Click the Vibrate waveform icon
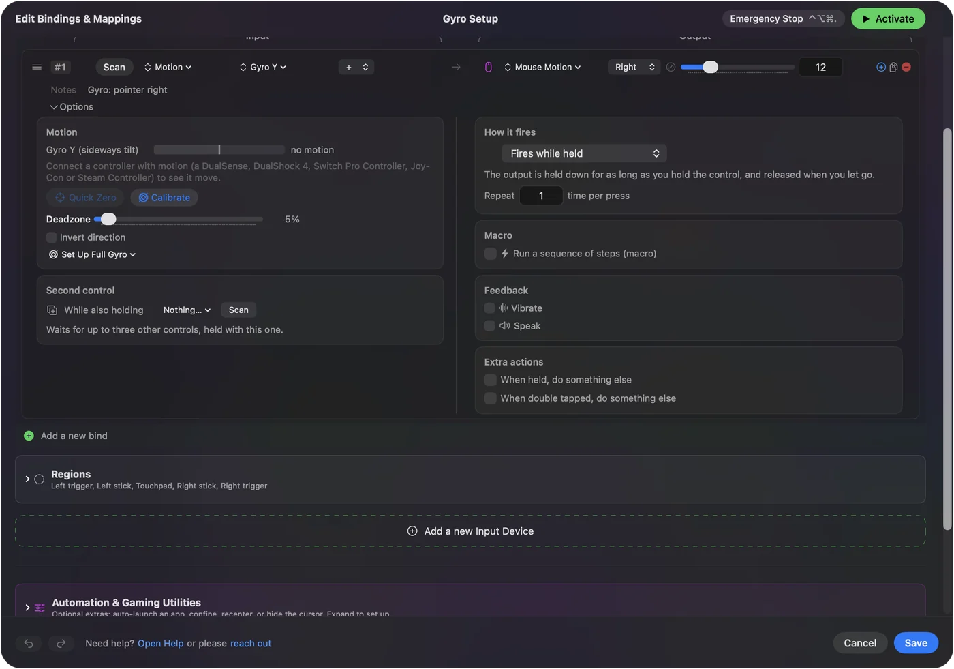954x669 pixels. (504, 308)
